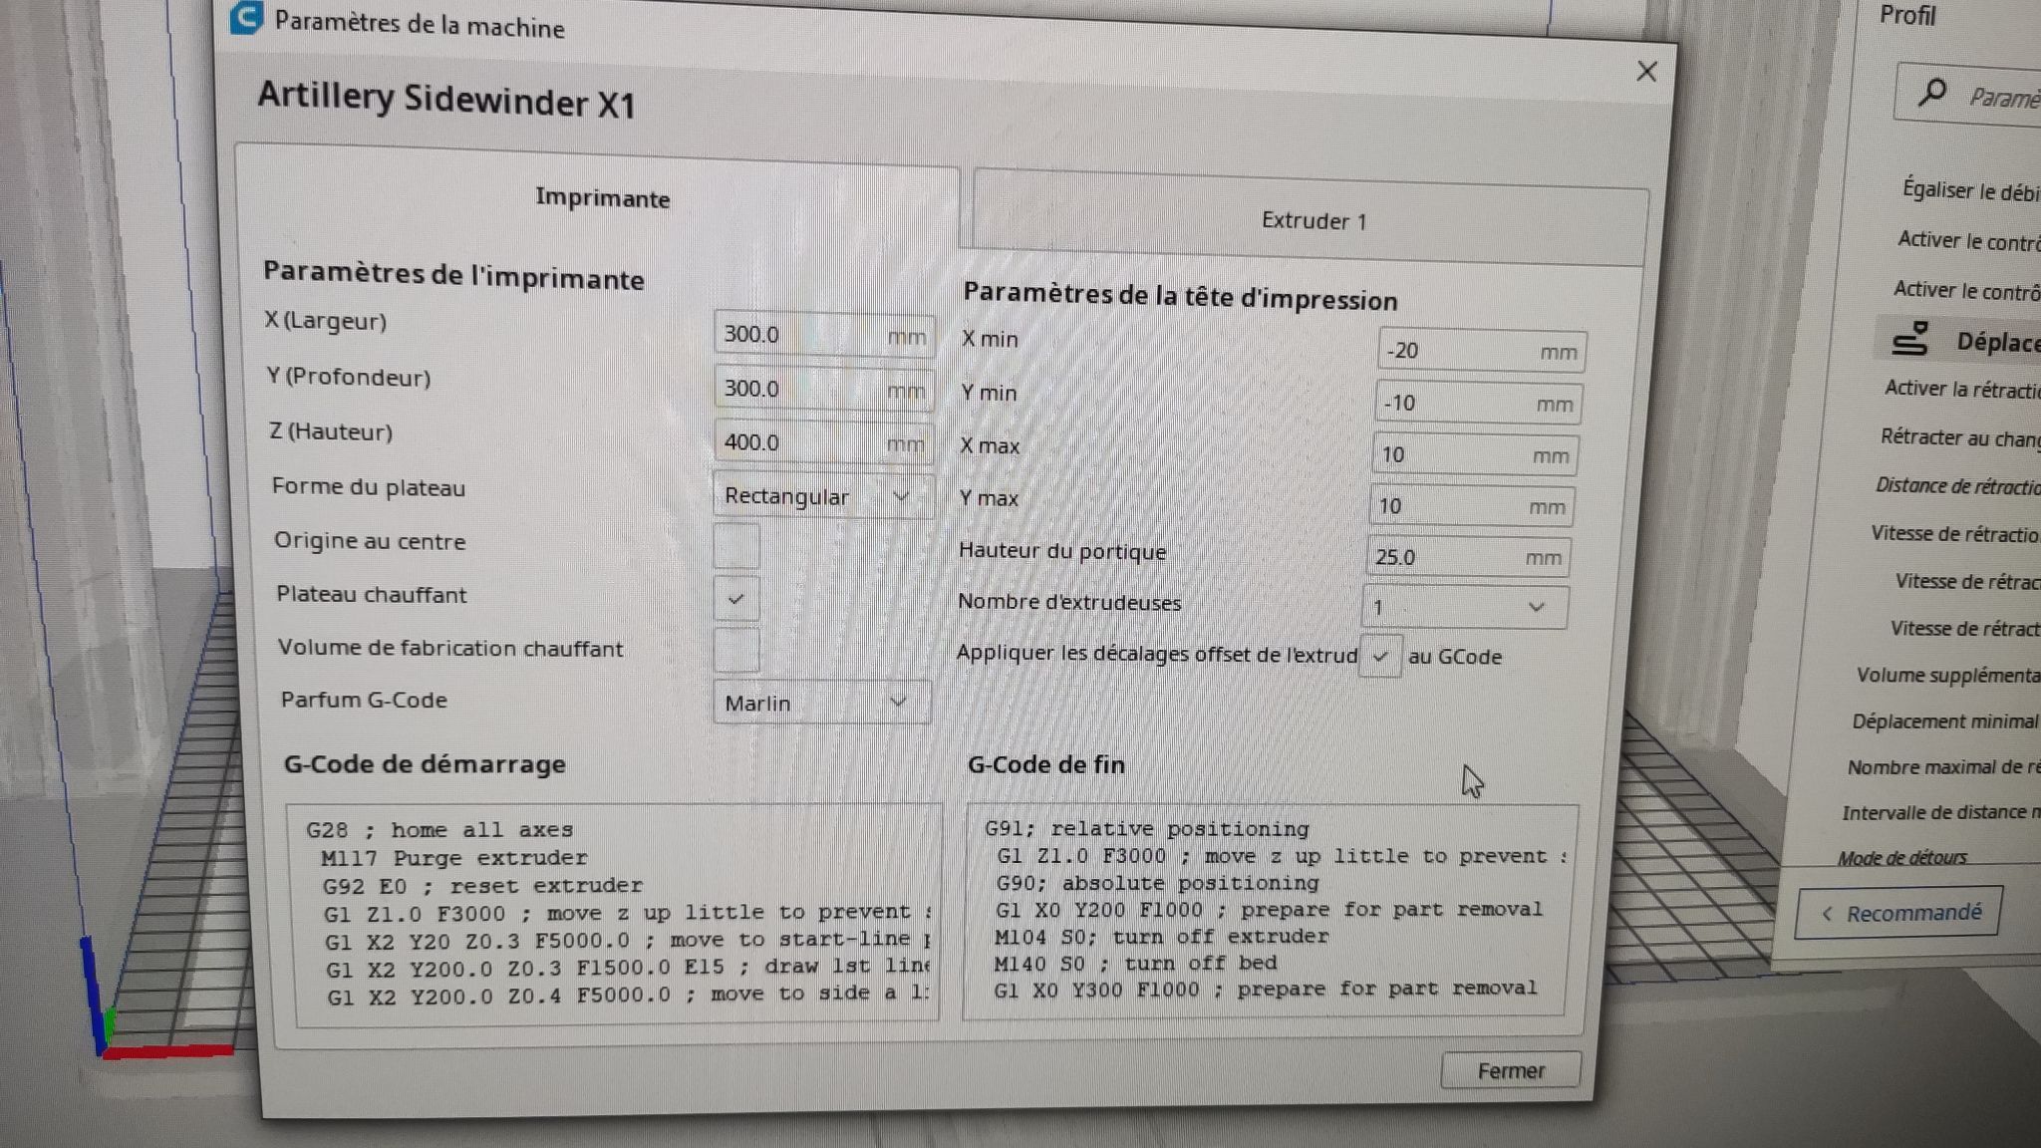Click the Déplacement section icon
The height and width of the screenshot is (1148, 2041).
pyautogui.click(x=1910, y=339)
